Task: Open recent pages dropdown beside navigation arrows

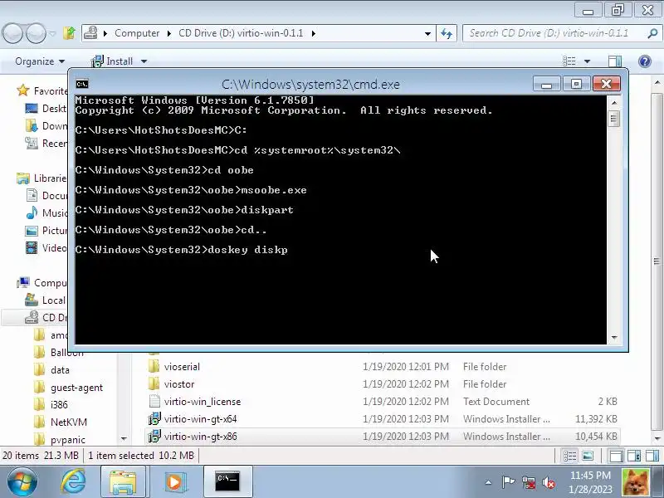Action: point(52,33)
